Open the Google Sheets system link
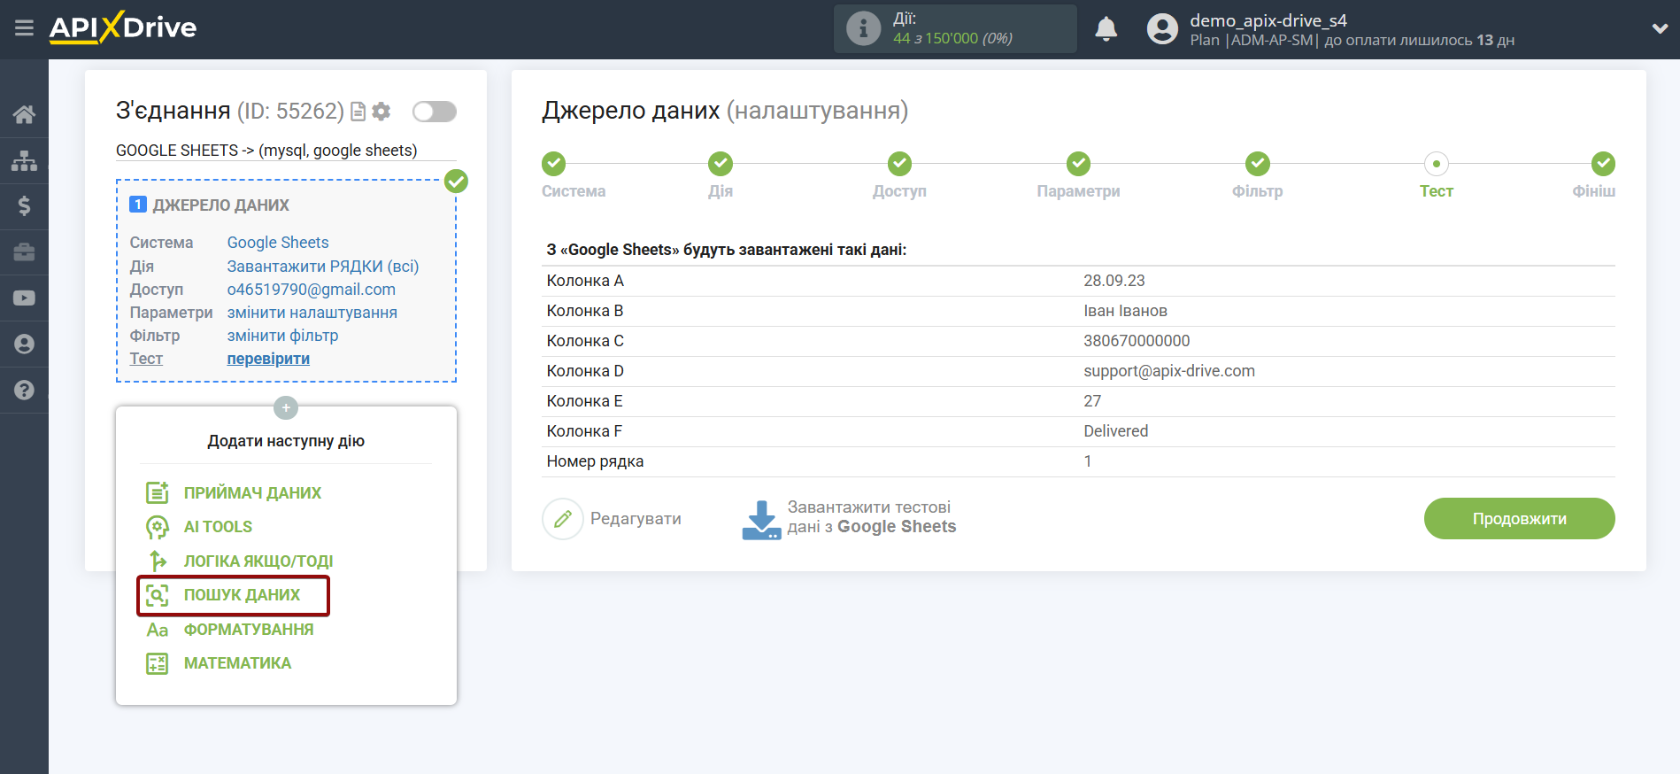Screen dimensions: 1680x774 point(278,243)
